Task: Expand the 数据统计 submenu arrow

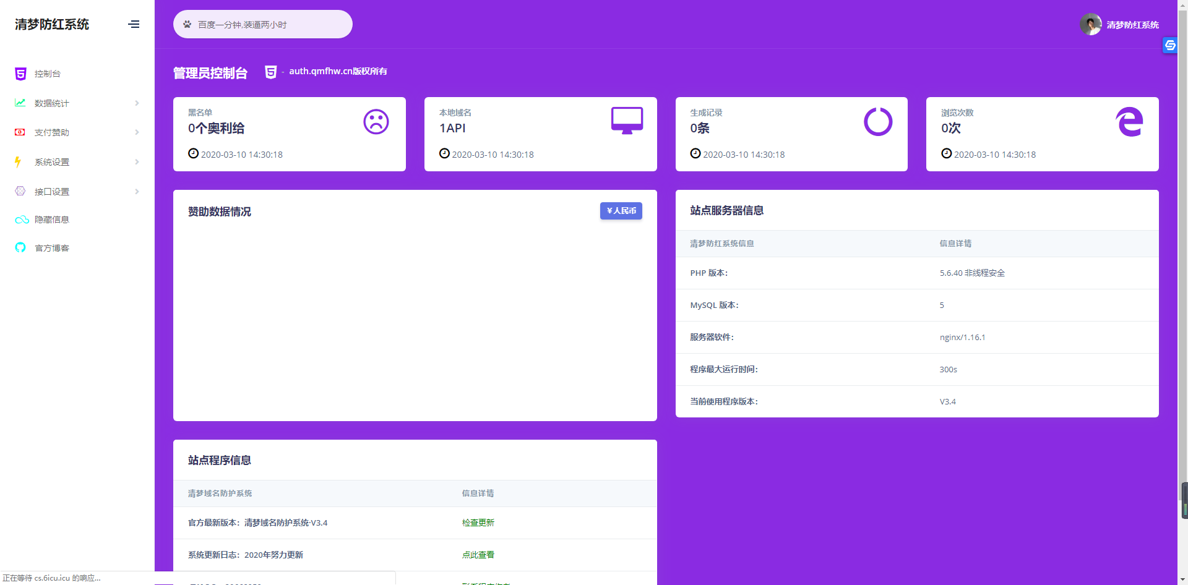Action: [x=137, y=103]
